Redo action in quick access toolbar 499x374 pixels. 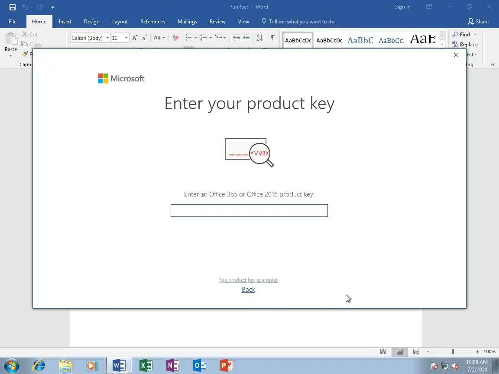pyautogui.click(x=40, y=7)
